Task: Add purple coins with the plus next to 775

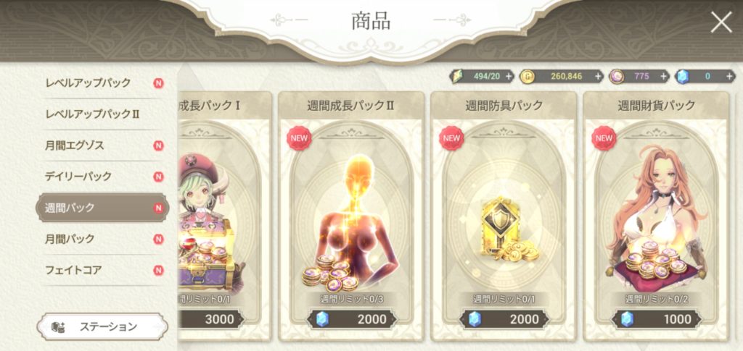Action: [x=663, y=77]
